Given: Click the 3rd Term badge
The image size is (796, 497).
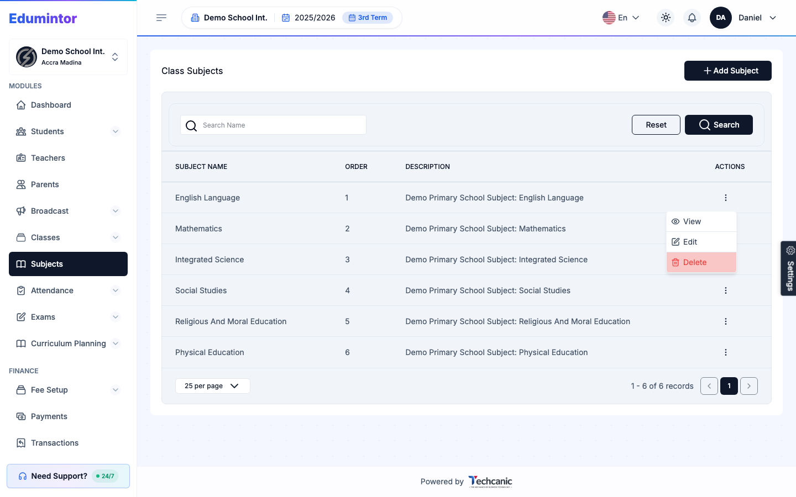Looking at the screenshot, I should click(x=368, y=18).
